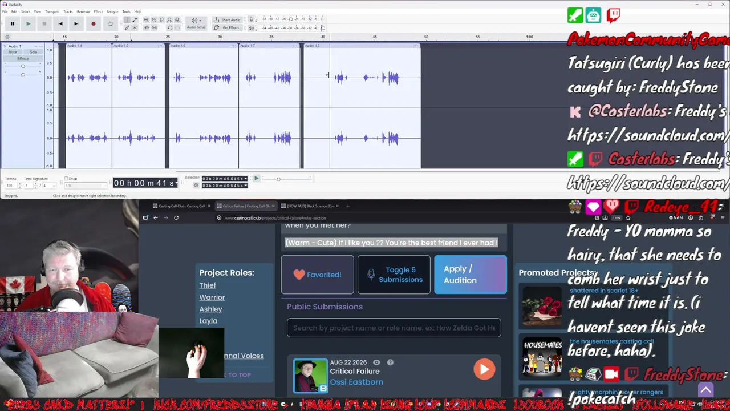
Task: Open the Analyze menu
Action: tap(112, 11)
